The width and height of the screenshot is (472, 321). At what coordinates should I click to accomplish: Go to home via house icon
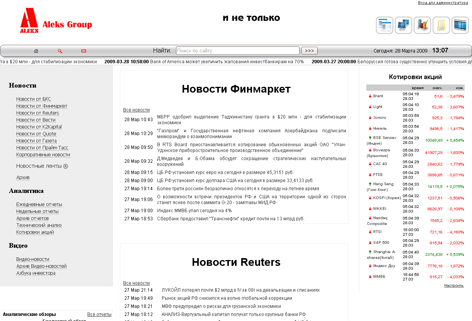coord(36,51)
